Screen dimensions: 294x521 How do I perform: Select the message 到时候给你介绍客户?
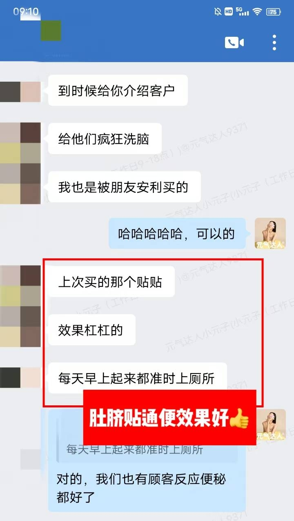tap(118, 90)
